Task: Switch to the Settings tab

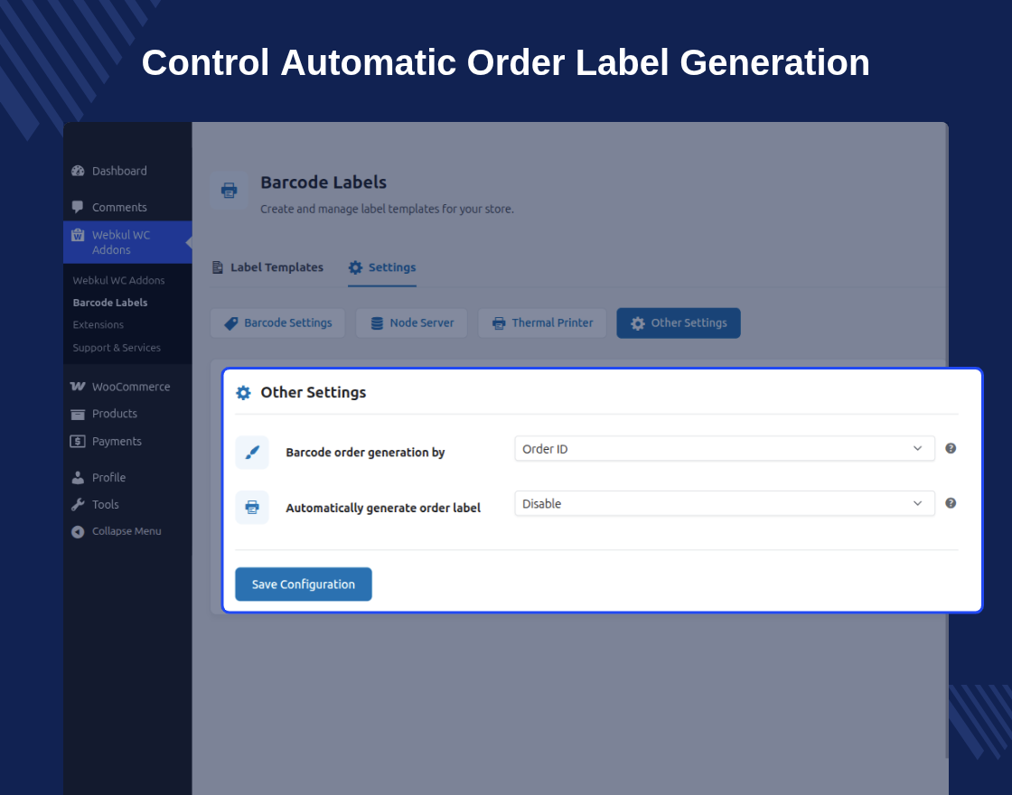Action: click(382, 267)
